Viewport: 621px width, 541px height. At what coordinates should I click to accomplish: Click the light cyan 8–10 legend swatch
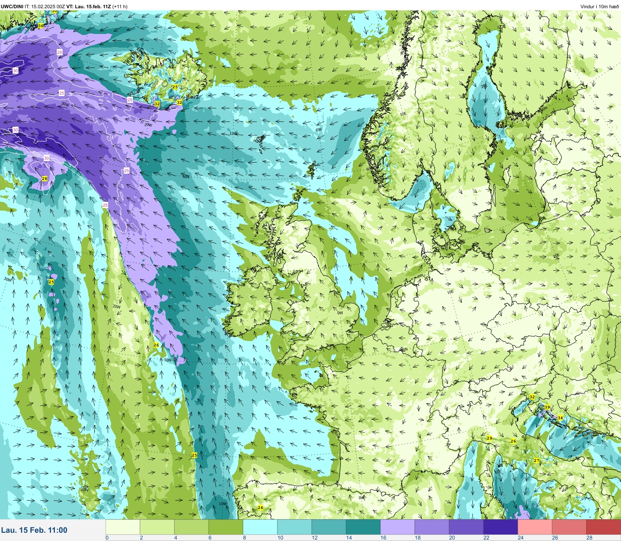pyautogui.click(x=260, y=527)
